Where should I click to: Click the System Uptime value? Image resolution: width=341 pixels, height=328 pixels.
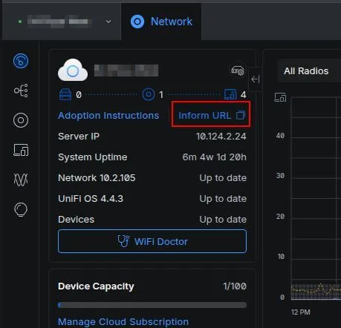[x=215, y=157]
